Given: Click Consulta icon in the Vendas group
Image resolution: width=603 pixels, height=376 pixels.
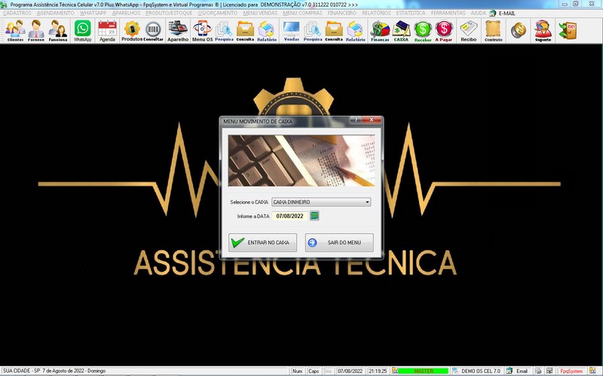Looking at the screenshot, I should (334, 31).
